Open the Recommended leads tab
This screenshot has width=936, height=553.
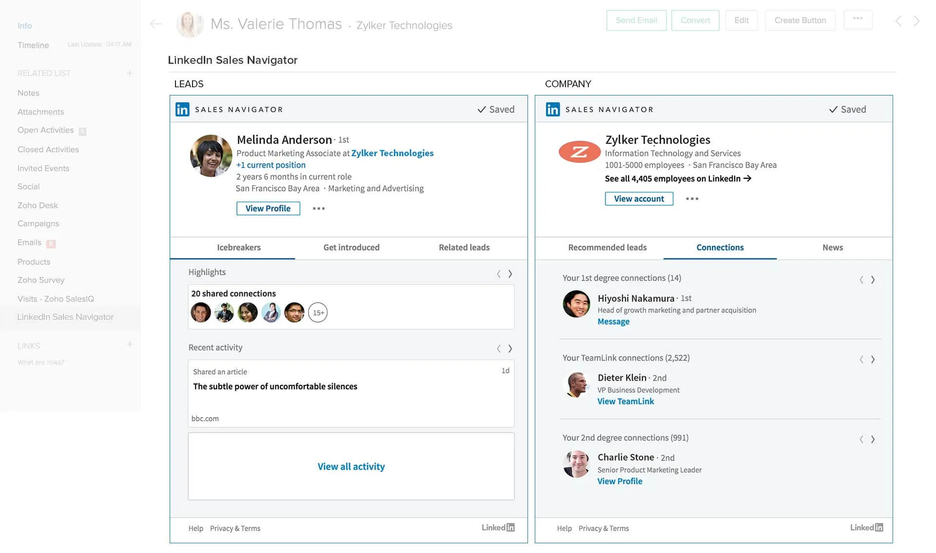607,248
